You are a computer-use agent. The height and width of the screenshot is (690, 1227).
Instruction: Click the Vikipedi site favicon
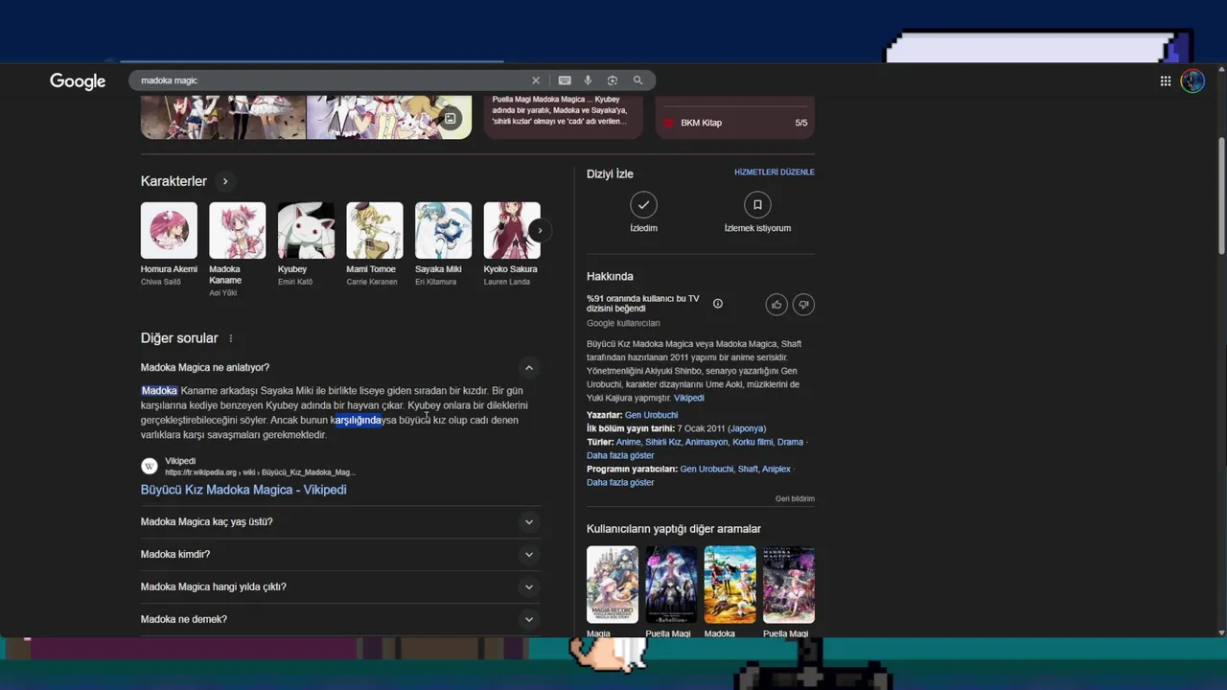click(150, 466)
